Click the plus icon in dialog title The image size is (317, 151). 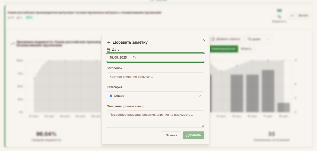109,43
